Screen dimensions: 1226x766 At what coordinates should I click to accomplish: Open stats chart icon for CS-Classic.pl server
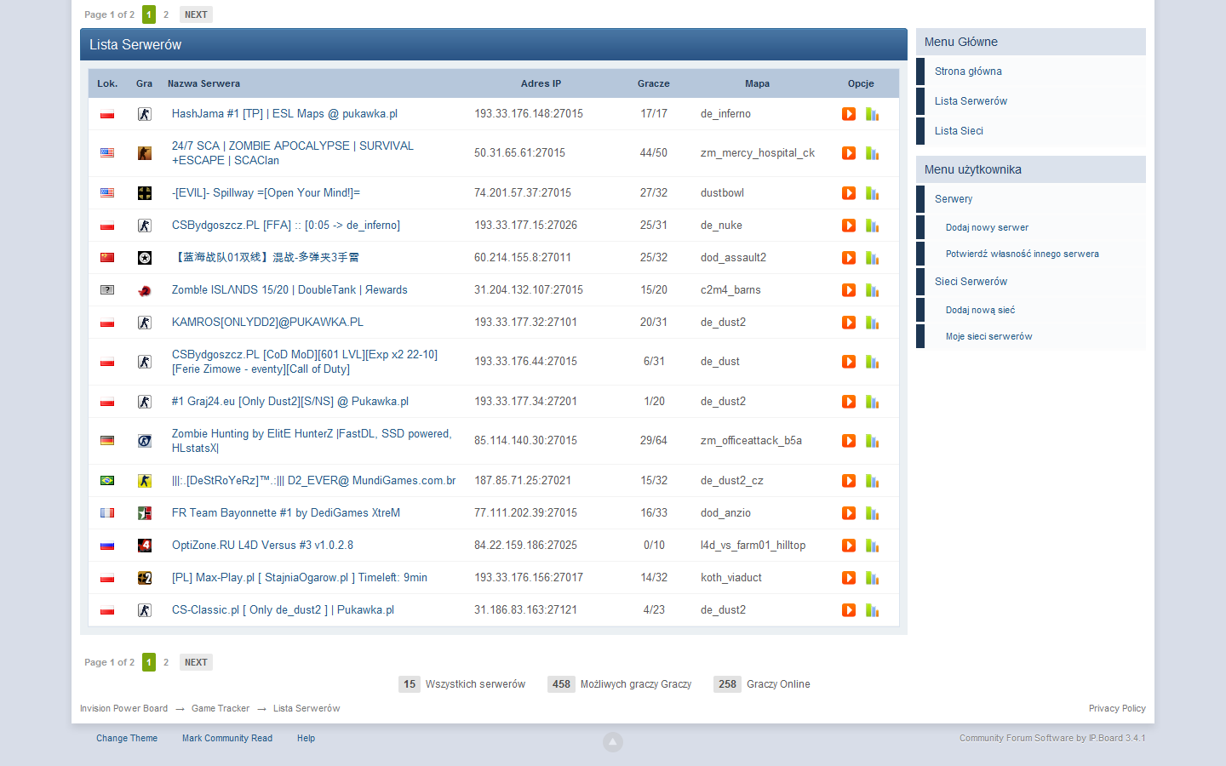872,610
